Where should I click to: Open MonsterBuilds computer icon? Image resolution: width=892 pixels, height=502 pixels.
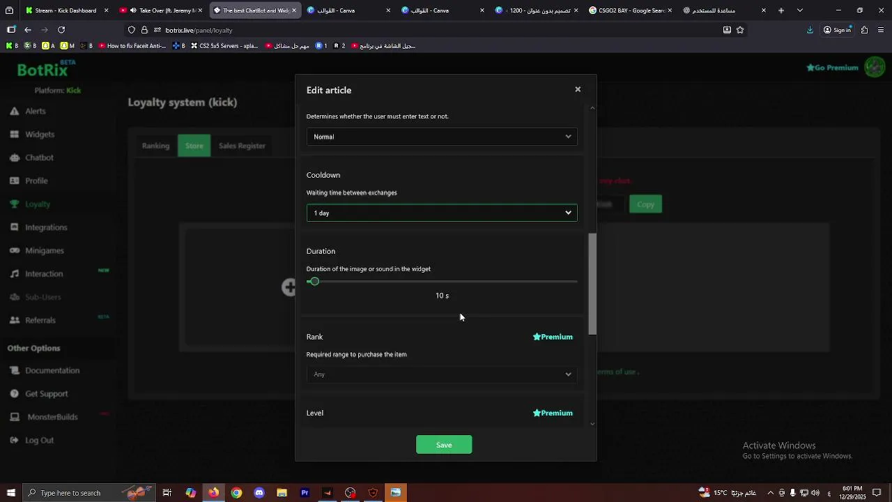(x=14, y=417)
